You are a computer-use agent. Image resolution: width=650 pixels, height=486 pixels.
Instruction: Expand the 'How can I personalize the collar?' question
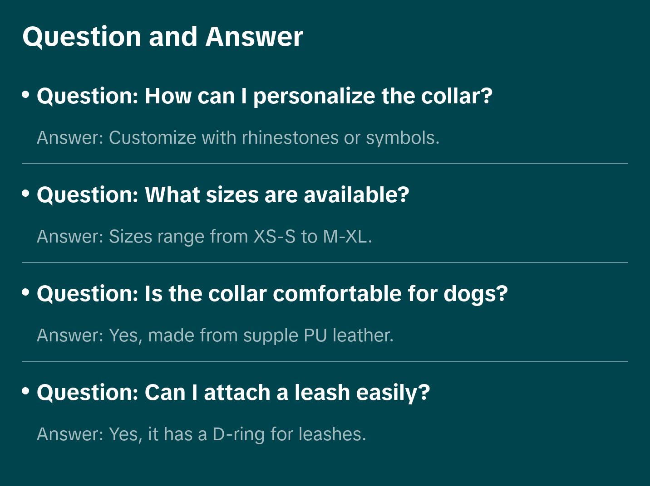(x=264, y=96)
